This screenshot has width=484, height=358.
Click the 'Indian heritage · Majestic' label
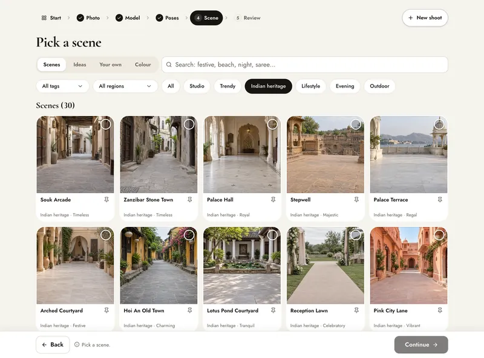(x=314, y=215)
